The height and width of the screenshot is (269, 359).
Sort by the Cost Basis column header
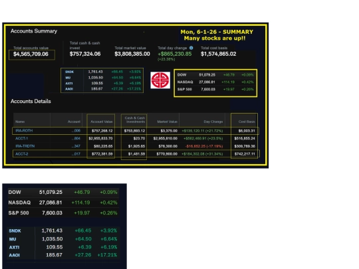click(247, 122)
